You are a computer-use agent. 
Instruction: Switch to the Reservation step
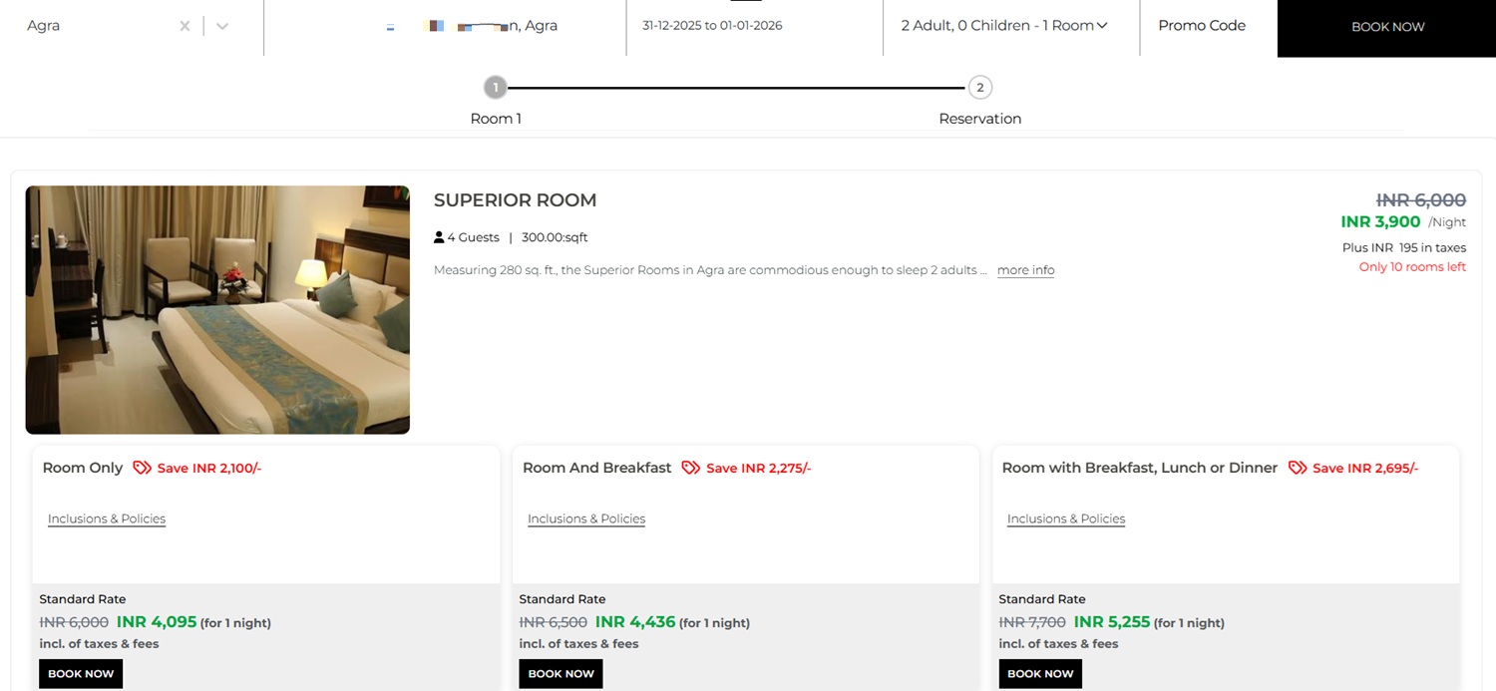point(979,118)
